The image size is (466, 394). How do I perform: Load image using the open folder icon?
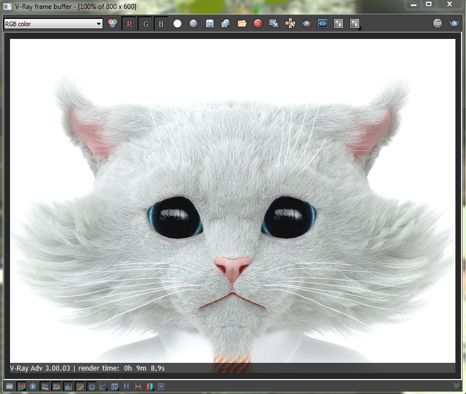242,24
